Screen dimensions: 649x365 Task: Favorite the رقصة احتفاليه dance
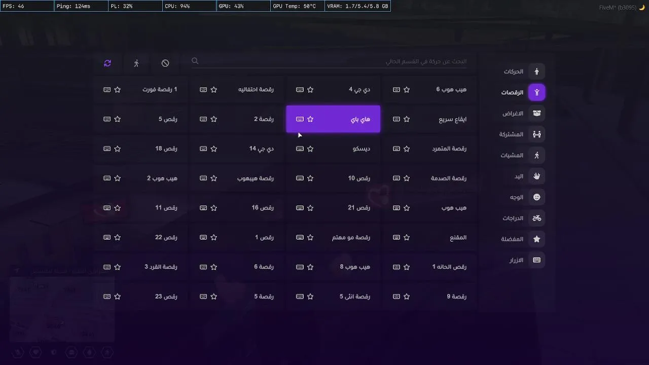[x=214, y=90]
